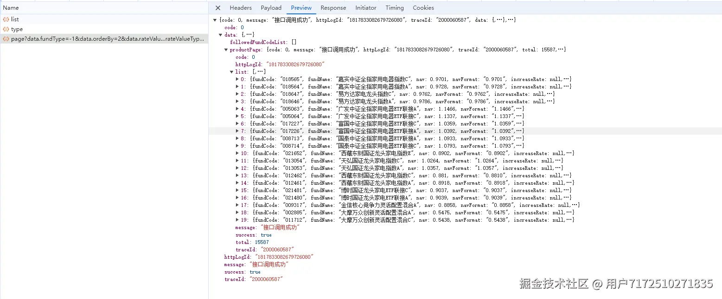722x299 pixels.
Task: Expand list item 12 fundCode 013053
Action: [x=237, y=168]
